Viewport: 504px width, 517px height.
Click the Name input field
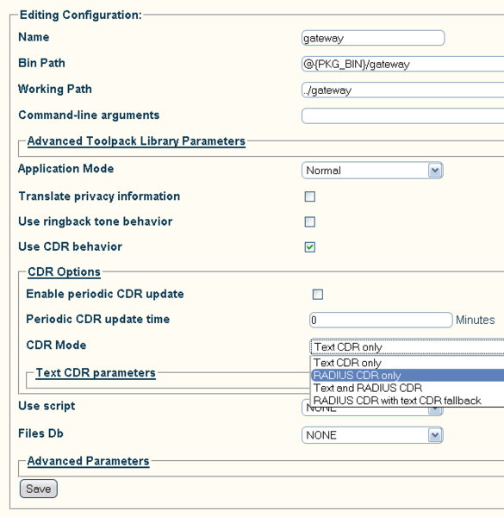coord(373,38)
